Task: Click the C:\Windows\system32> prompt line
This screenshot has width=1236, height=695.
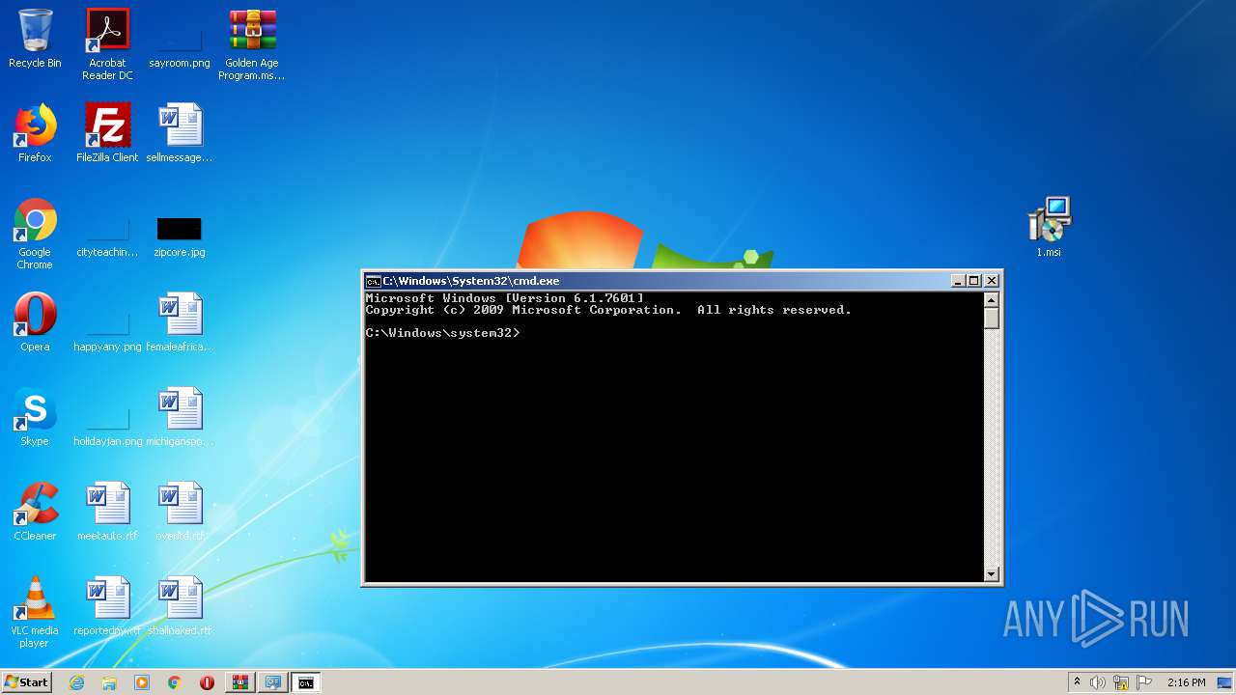Action: [442, 333]
